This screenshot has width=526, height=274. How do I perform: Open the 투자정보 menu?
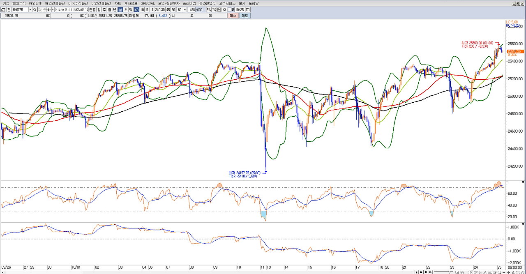pyautogui.click(x=131, y=3)
